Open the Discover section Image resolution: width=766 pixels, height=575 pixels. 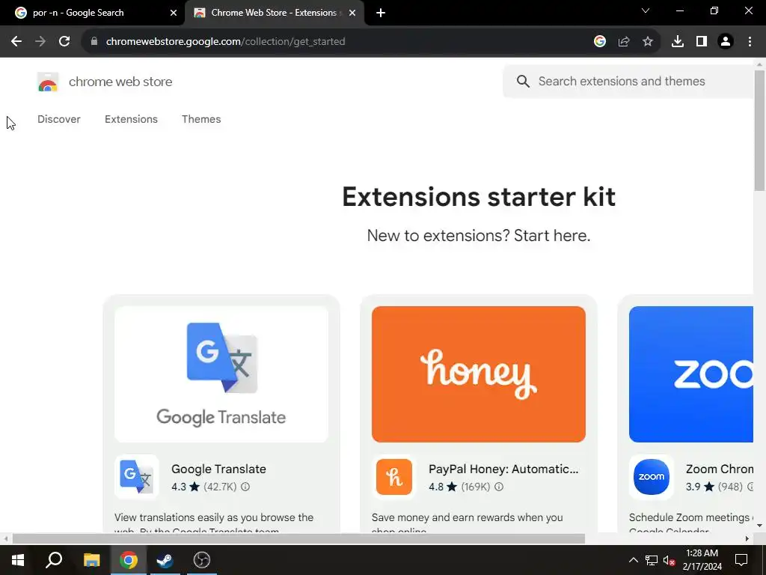(x=58, y=119)
